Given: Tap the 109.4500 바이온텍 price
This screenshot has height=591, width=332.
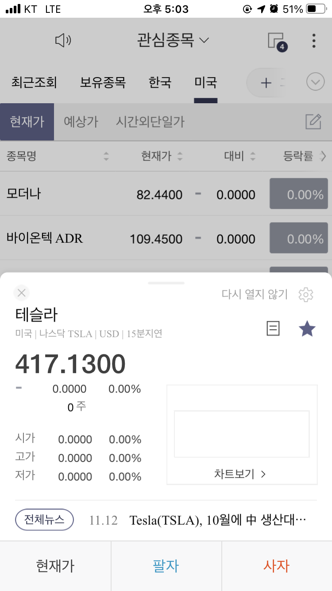Looking at the screenshot, I should pos(156,239).
